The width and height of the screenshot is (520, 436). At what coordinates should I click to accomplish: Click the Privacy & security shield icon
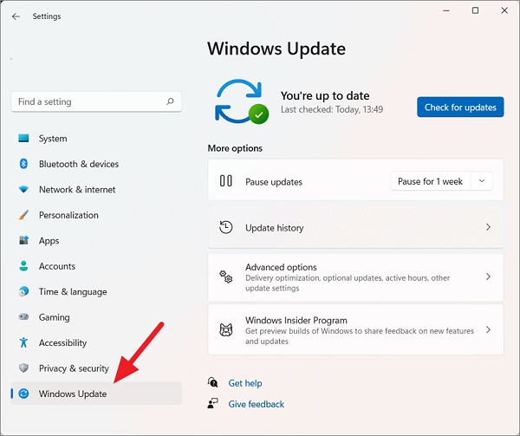(23, 368)
